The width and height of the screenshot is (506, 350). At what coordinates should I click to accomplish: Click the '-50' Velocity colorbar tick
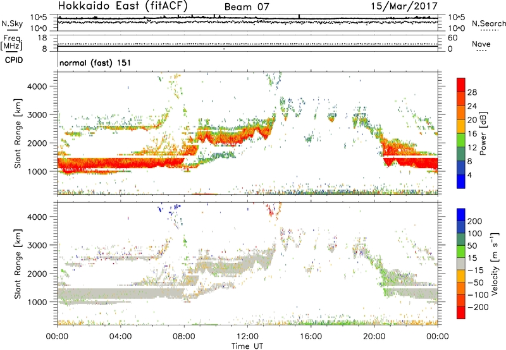pyautogui.click(x=476, y=282)
